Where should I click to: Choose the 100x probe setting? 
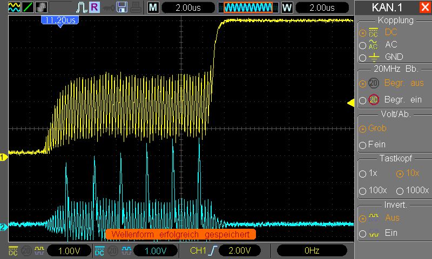pyautogui.click(x=362, y=191)
